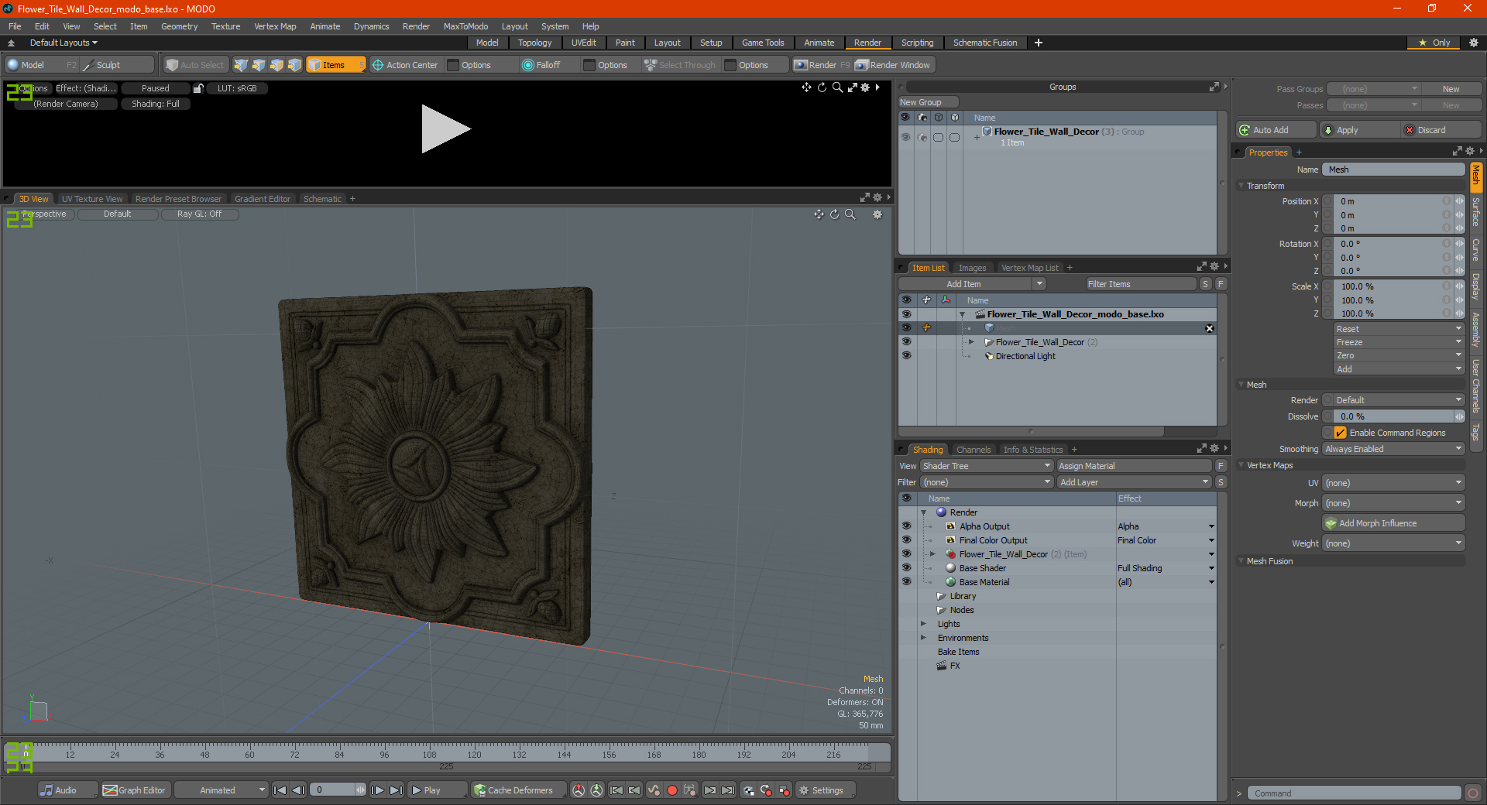Image resolution: width=1487 pixels, height=805 pixels.
Task: Expand Flower_Tile_Wall_Decor (2) in Item List
Action: [x=971, y=342]
